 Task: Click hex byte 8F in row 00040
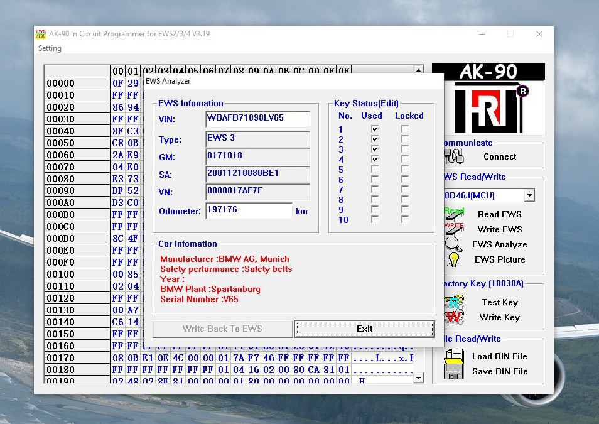pyautogui.click(x=117, y=131)
